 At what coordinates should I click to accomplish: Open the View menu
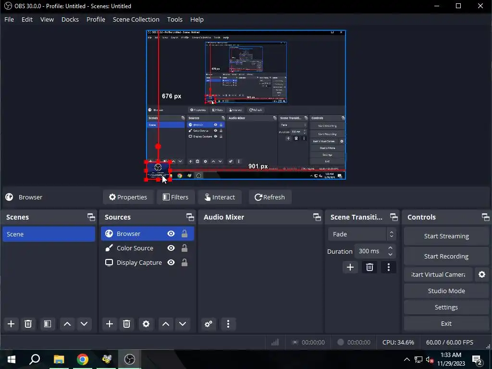[x=47, y=19]
